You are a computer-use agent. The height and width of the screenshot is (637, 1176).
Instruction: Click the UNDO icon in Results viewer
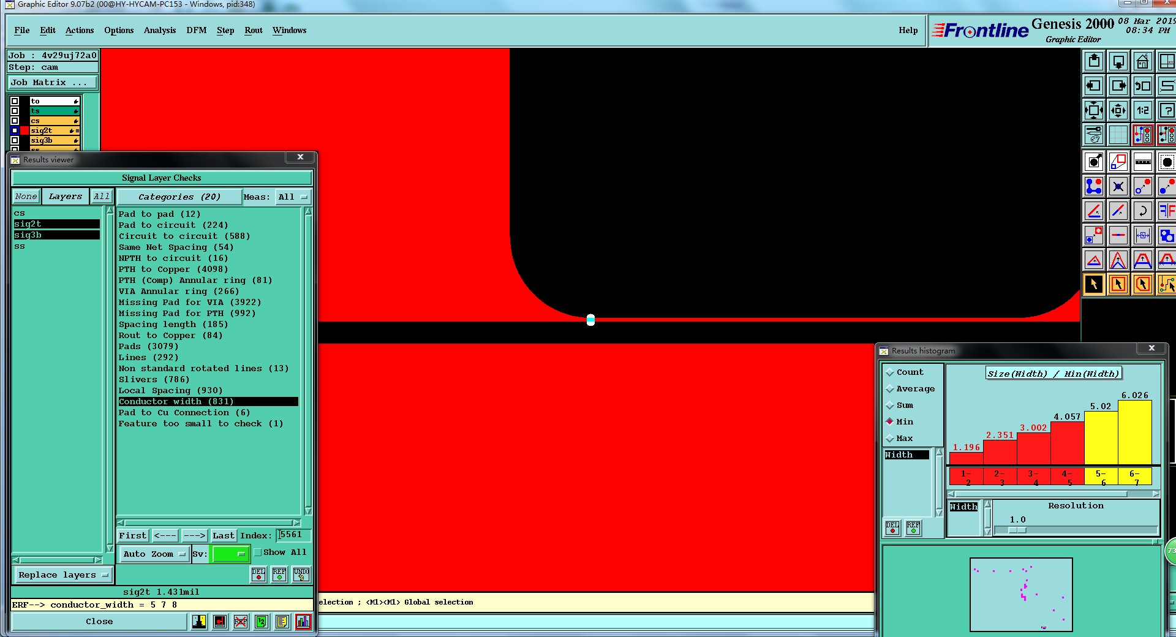click(301, 575)
